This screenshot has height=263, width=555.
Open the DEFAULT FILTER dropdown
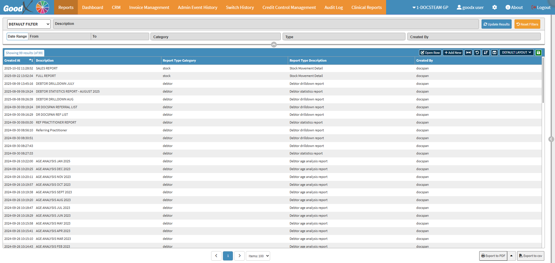point(29,24)
